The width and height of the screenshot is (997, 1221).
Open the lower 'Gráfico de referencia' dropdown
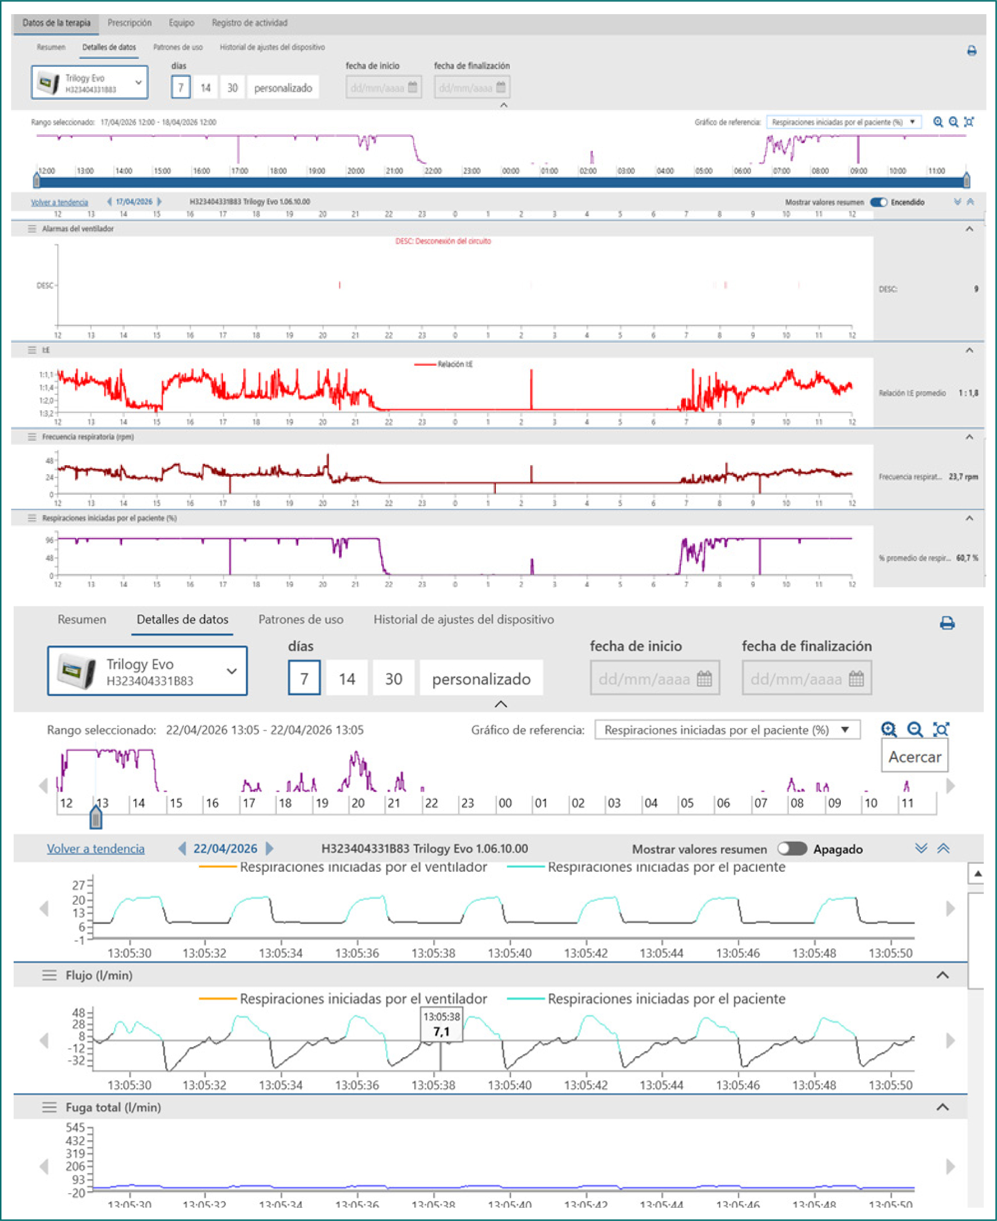(727, 730)
